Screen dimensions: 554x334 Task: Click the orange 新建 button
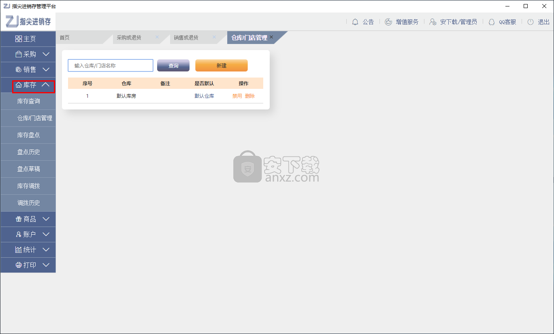point(222,65)
